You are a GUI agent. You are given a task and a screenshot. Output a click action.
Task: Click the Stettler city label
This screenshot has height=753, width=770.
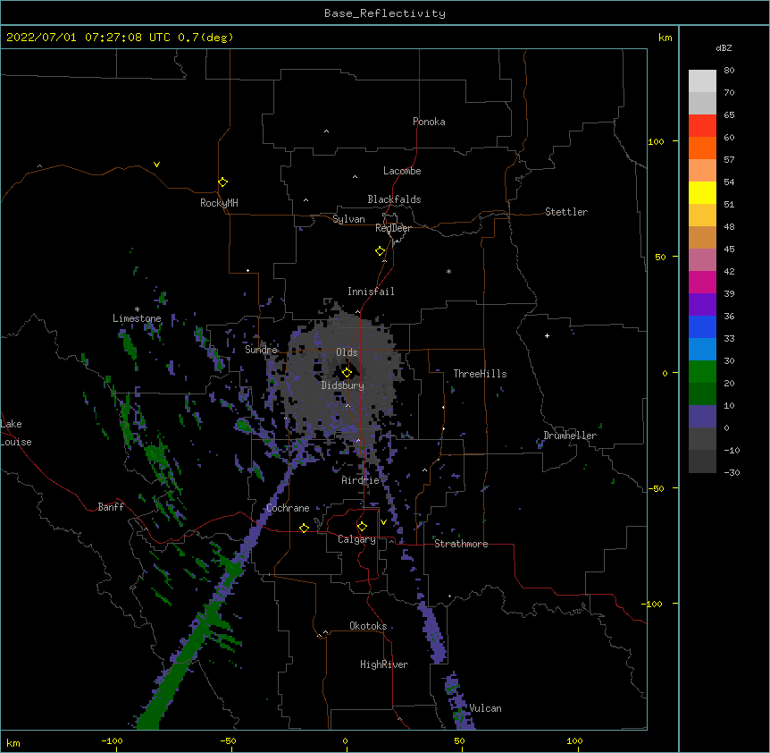coord(566,212)
